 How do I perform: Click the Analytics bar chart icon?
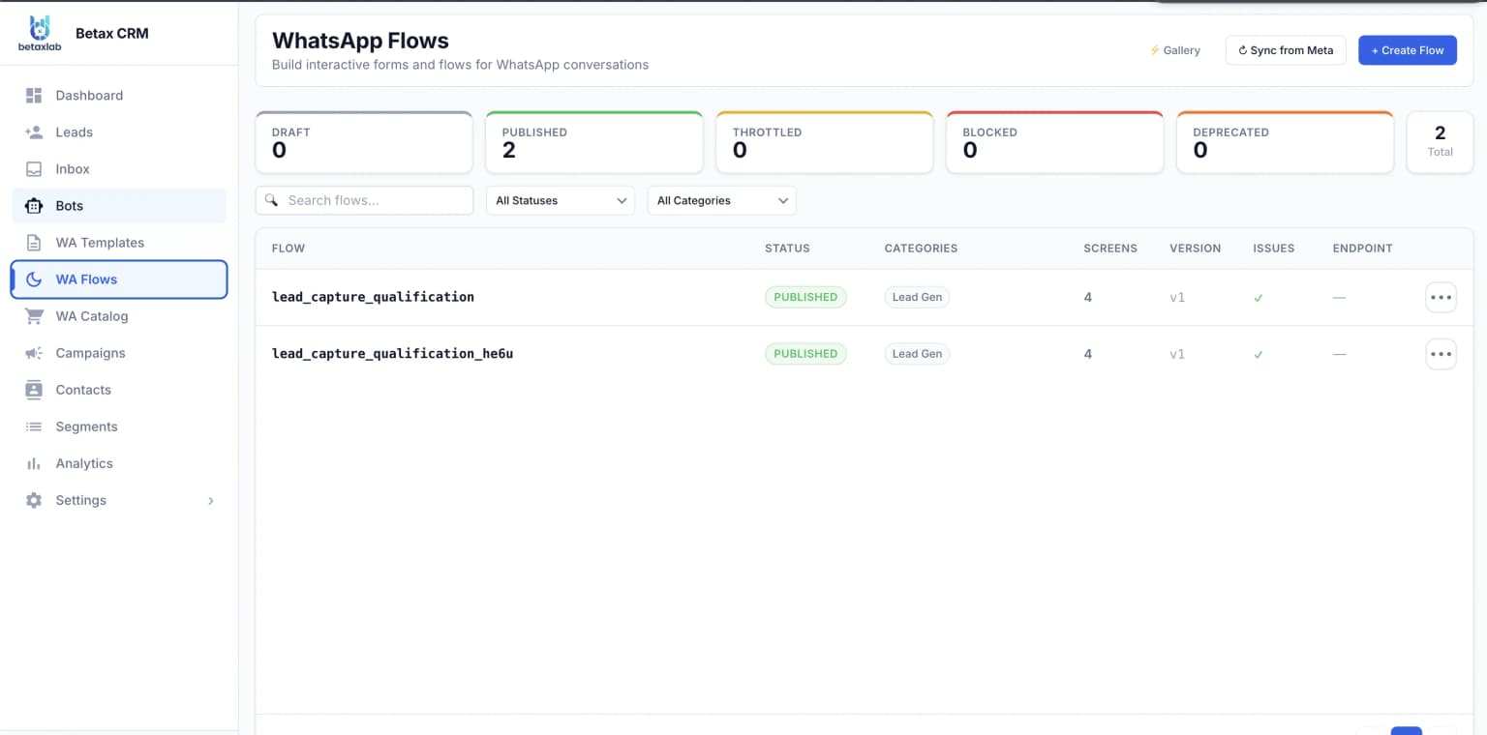click(34, 463)
